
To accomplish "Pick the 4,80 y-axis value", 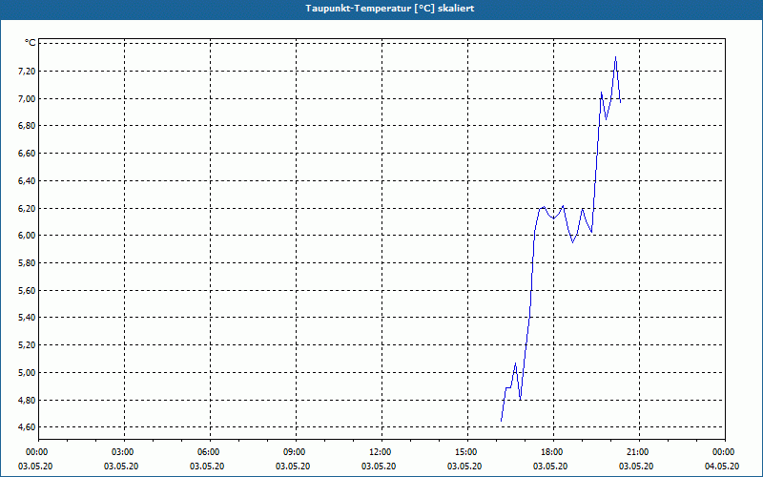I will click(28, 400).
